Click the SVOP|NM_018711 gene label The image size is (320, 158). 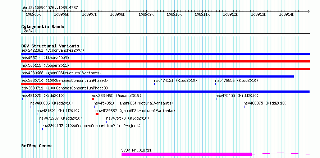(136, 150)
